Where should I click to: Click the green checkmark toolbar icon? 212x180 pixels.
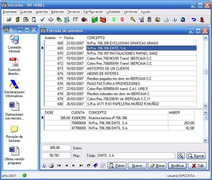42,20
